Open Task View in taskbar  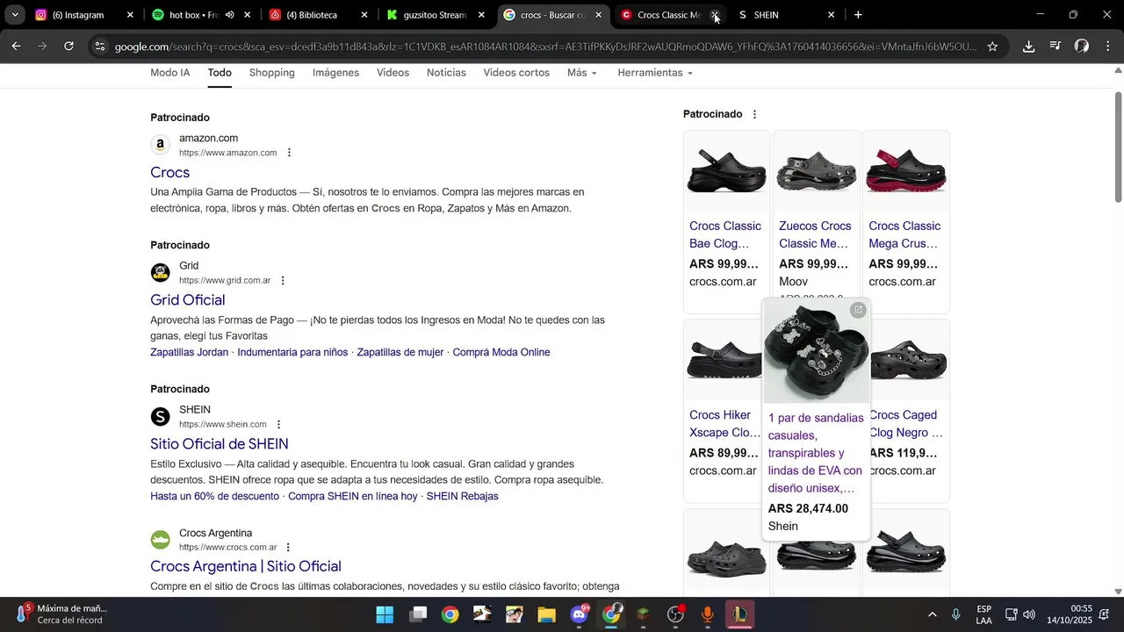pos(417,614)
